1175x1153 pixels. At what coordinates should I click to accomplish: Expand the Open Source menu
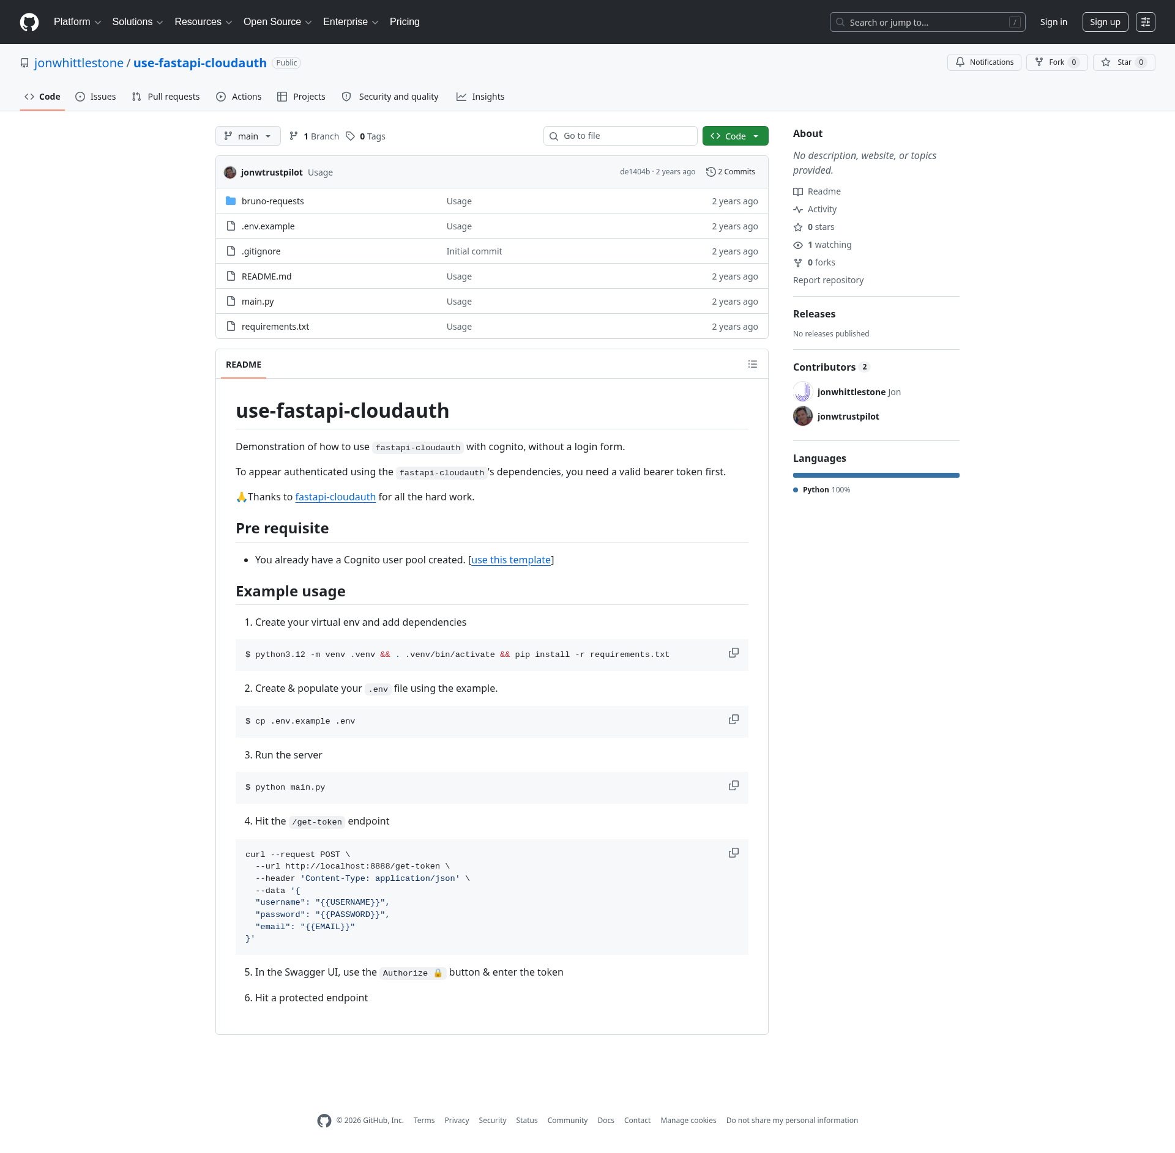coord(278,22)
